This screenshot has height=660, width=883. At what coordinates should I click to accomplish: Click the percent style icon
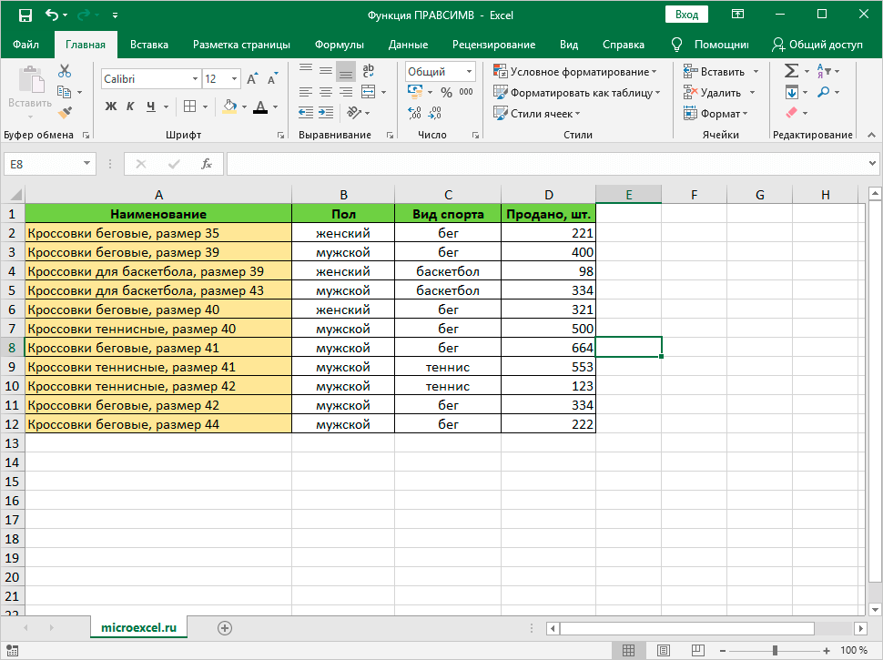(x=446, y=92)
